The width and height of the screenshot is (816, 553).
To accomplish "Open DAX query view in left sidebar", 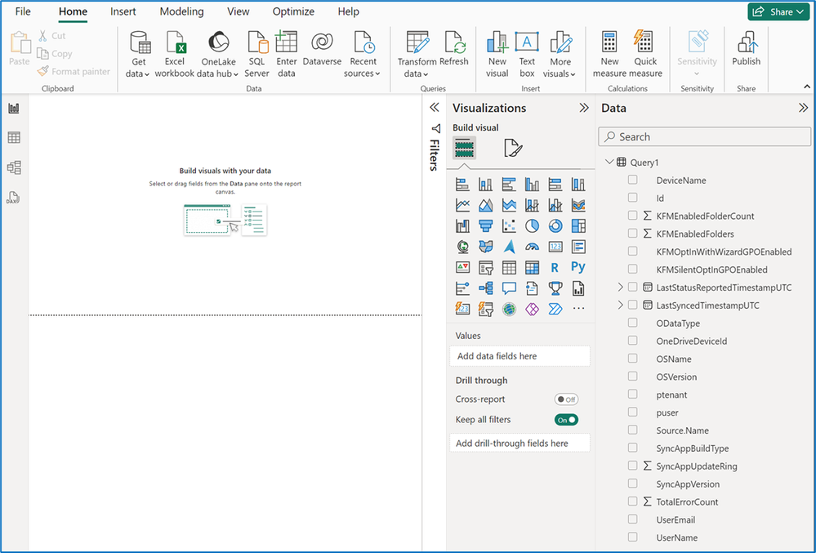I will coord(13,197).
